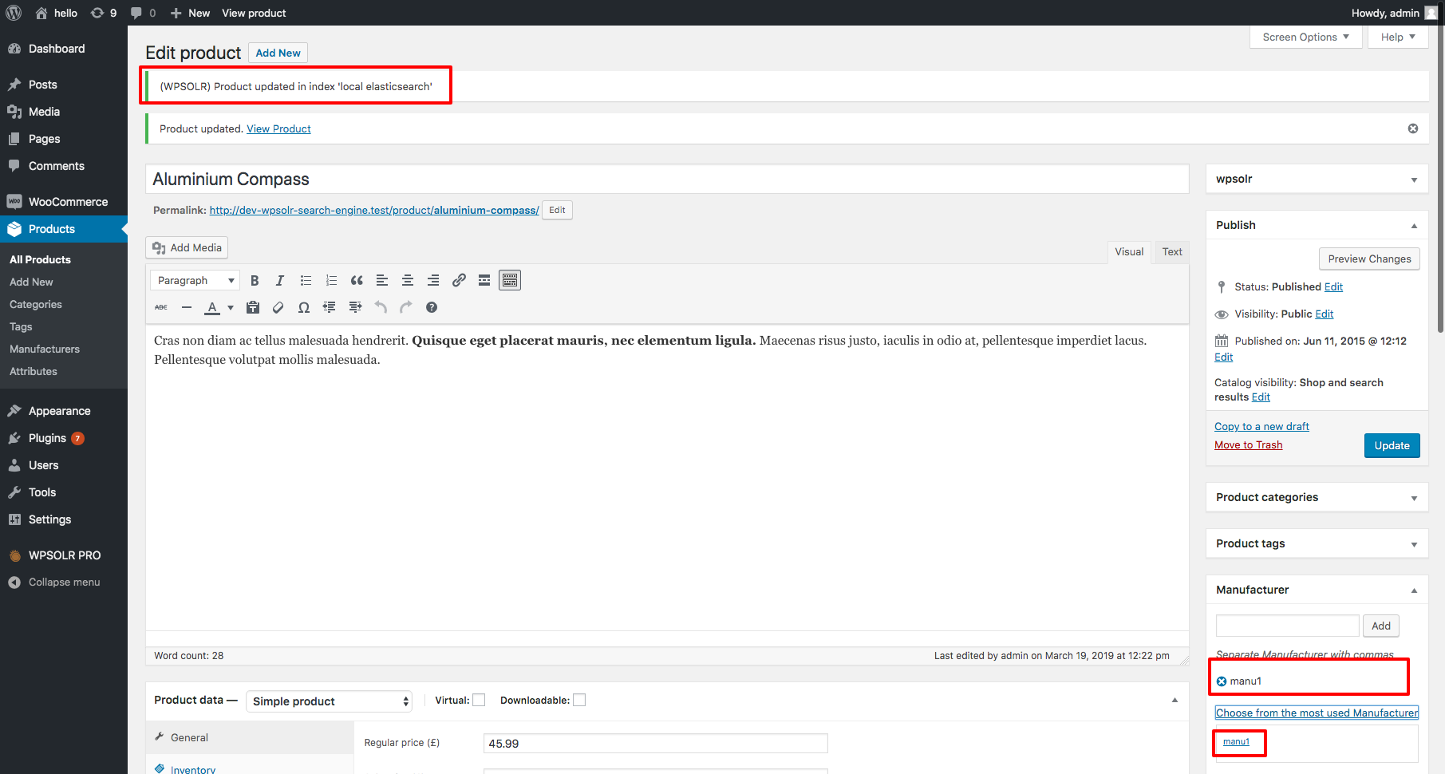
Task: Open the text color dropdown arrow
Action: point(231,307)
